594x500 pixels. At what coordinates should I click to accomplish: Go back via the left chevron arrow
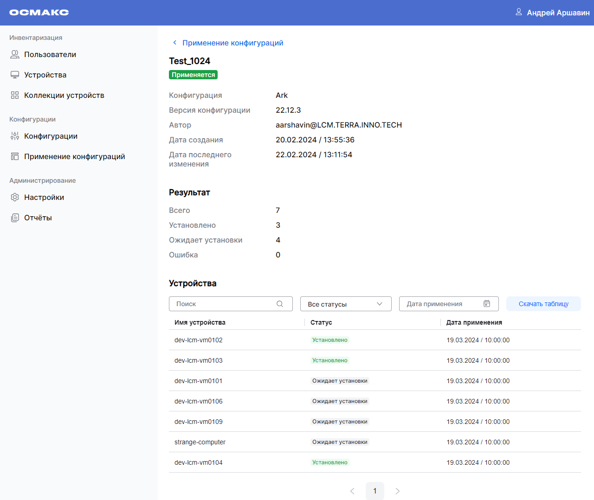click(x=174, y=43)
